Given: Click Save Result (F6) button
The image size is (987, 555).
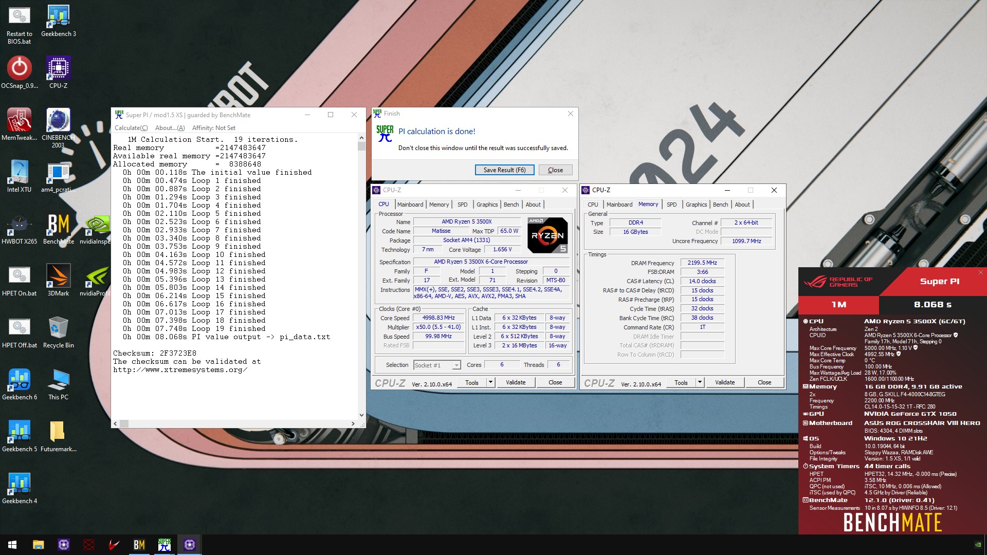Looking at the screenshot, I should pyautogui.click(x=504, y=170).
